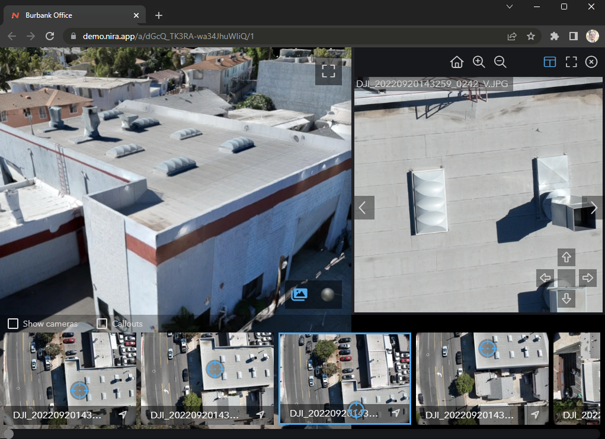
Task: Open the browser extensions menu
Action: click(x=555, y=36)
